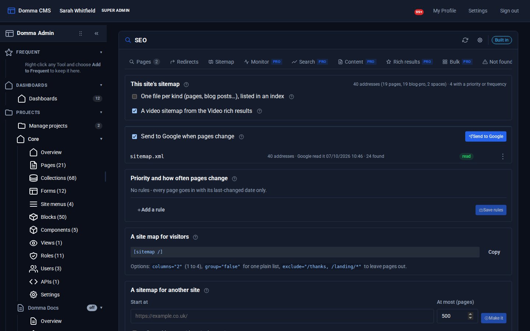Click the Start at URL input field

[282, 316]
